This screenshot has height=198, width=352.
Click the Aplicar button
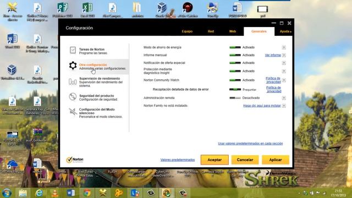point(276,160)
